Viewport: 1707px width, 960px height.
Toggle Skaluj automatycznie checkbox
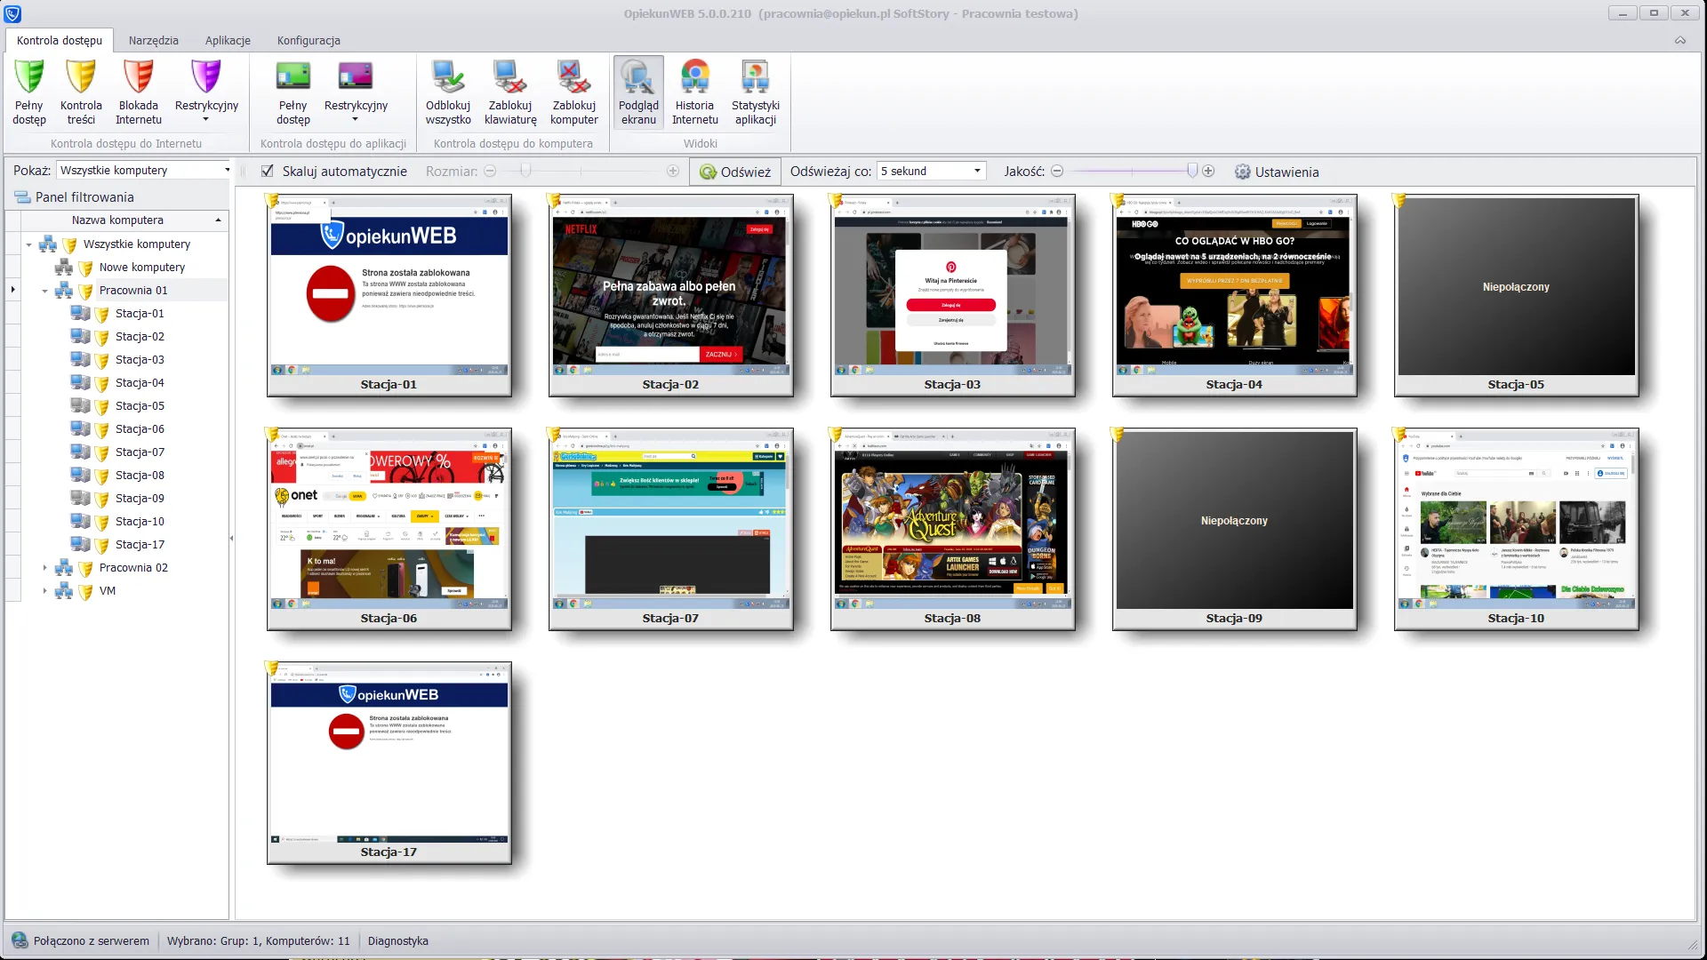268,171
